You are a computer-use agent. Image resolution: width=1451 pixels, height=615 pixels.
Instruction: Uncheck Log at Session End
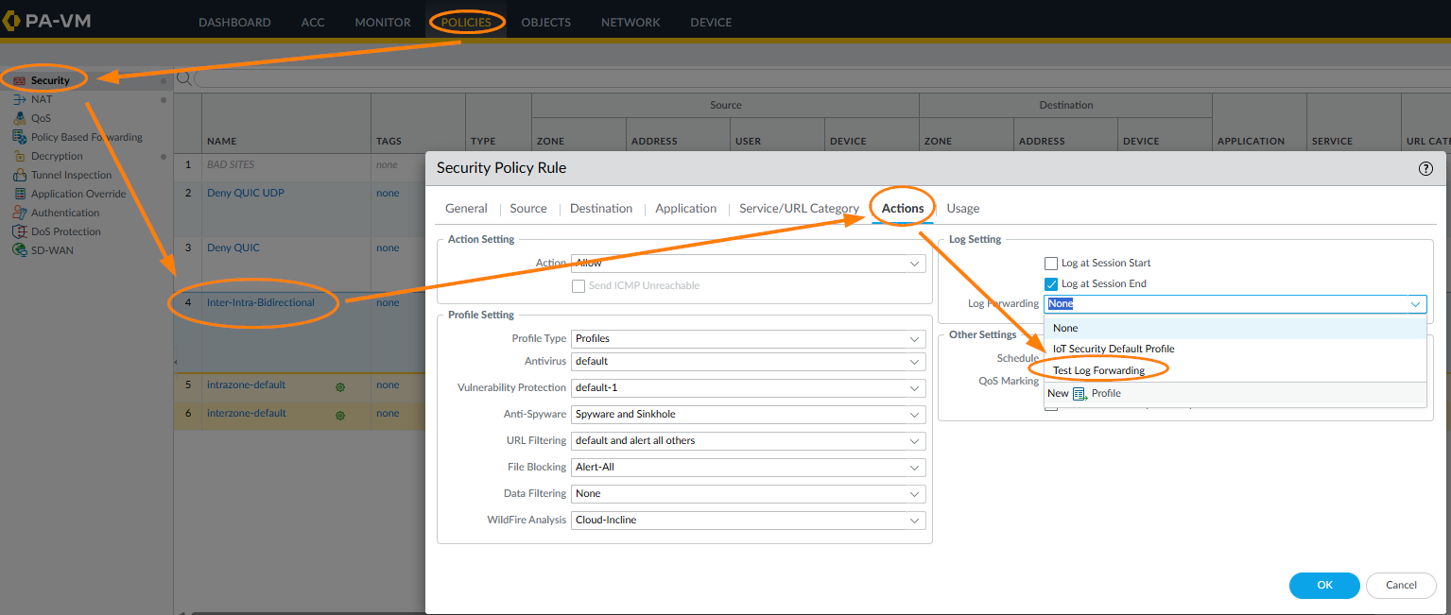coord(1050,284)
